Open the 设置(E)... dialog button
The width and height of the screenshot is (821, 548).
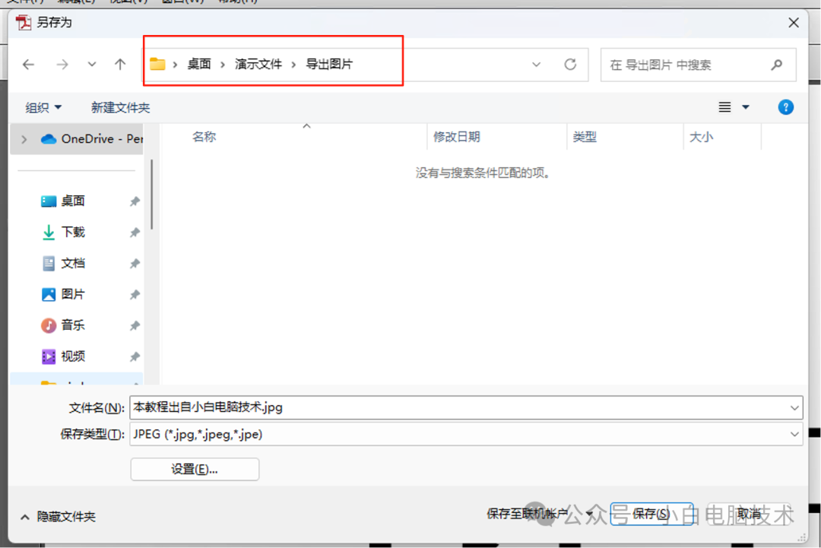(x=195, y=469)
